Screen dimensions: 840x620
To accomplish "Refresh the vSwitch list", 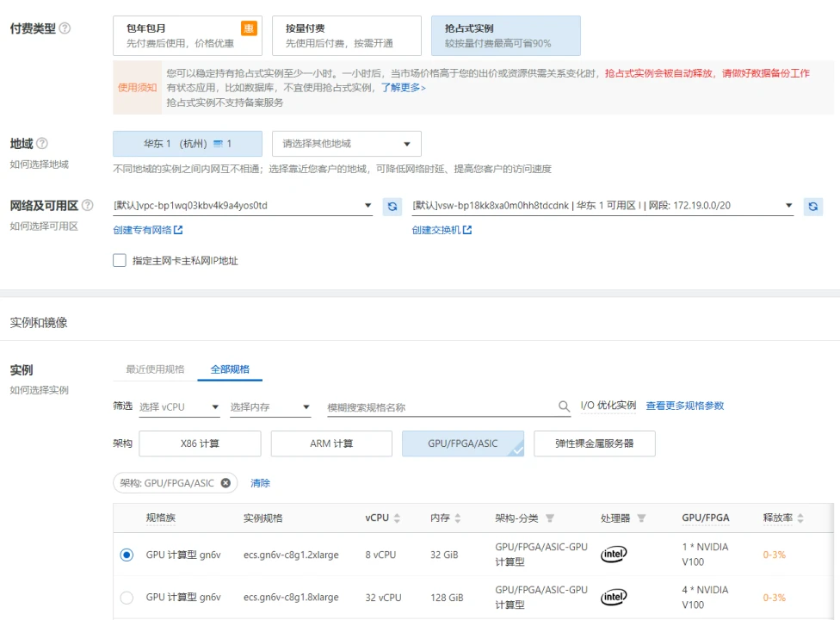I will coord(812,207).
